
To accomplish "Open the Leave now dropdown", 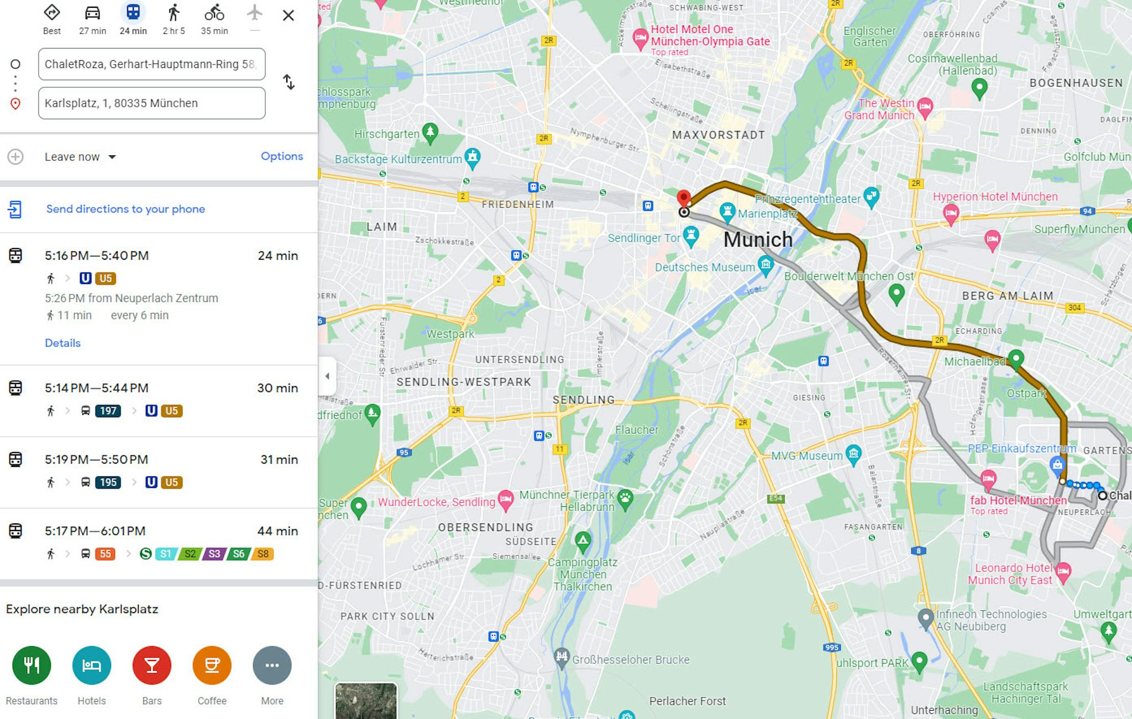I will point(81,157).
